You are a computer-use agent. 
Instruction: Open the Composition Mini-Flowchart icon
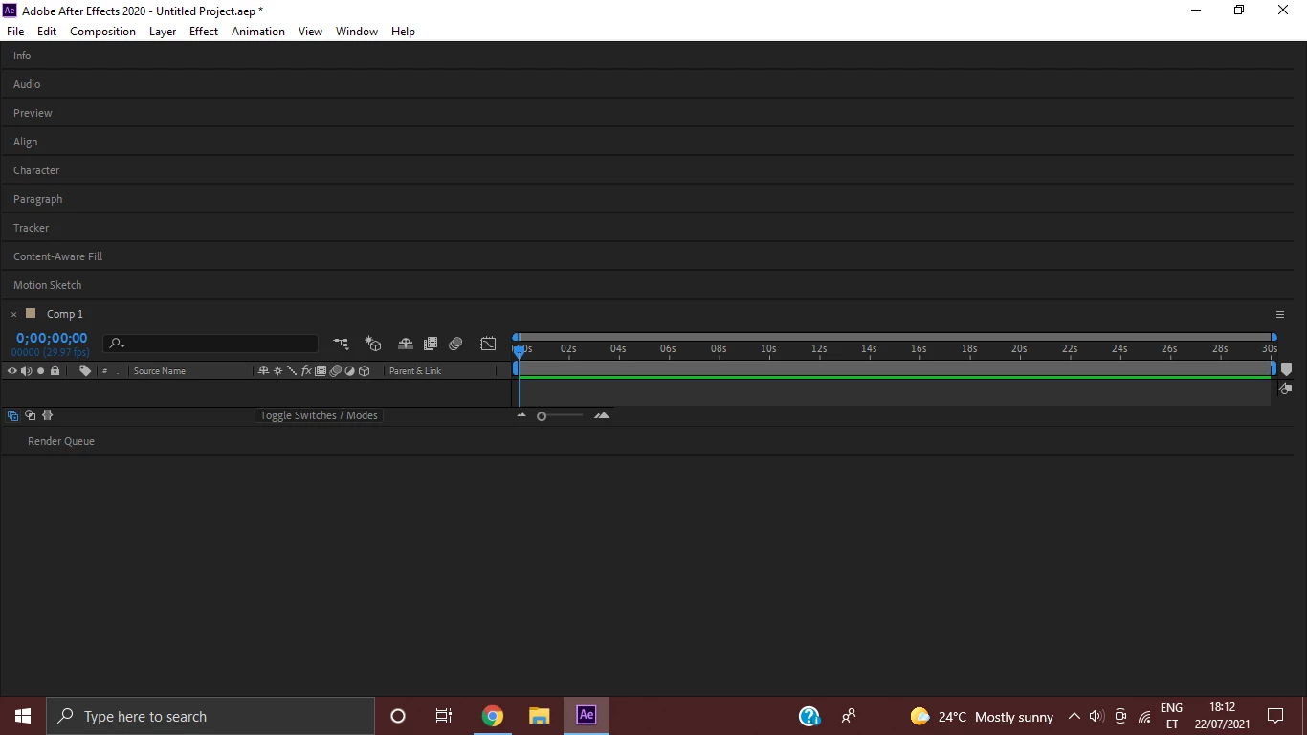click(341, 344)
